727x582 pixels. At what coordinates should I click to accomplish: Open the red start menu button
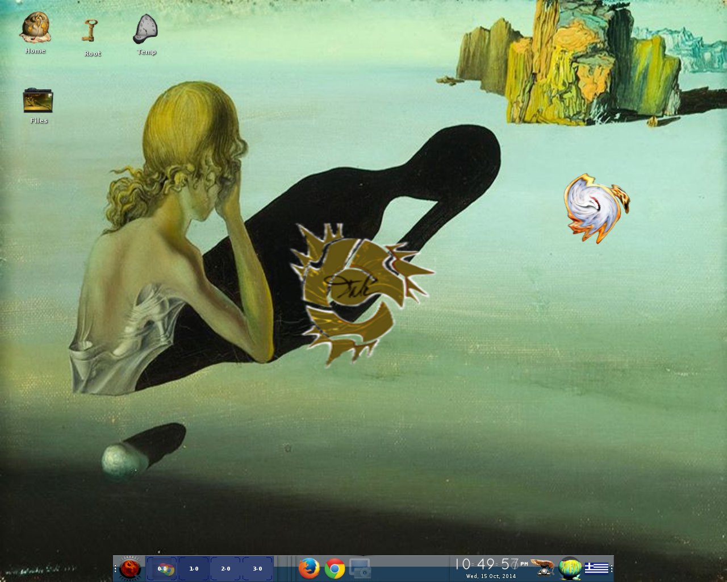click(130, 568)
